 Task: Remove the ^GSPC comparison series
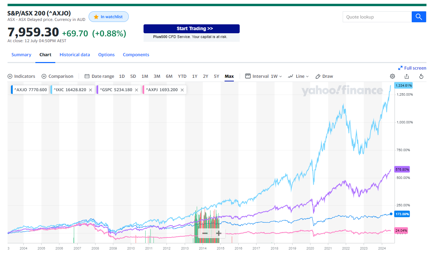(x=136, y=90)
